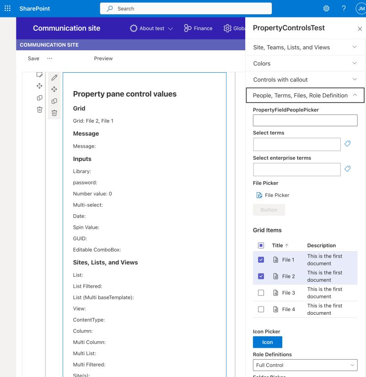366x377 pixels.
Task: Expand the Colors section
Action: (x=305, y=64)
